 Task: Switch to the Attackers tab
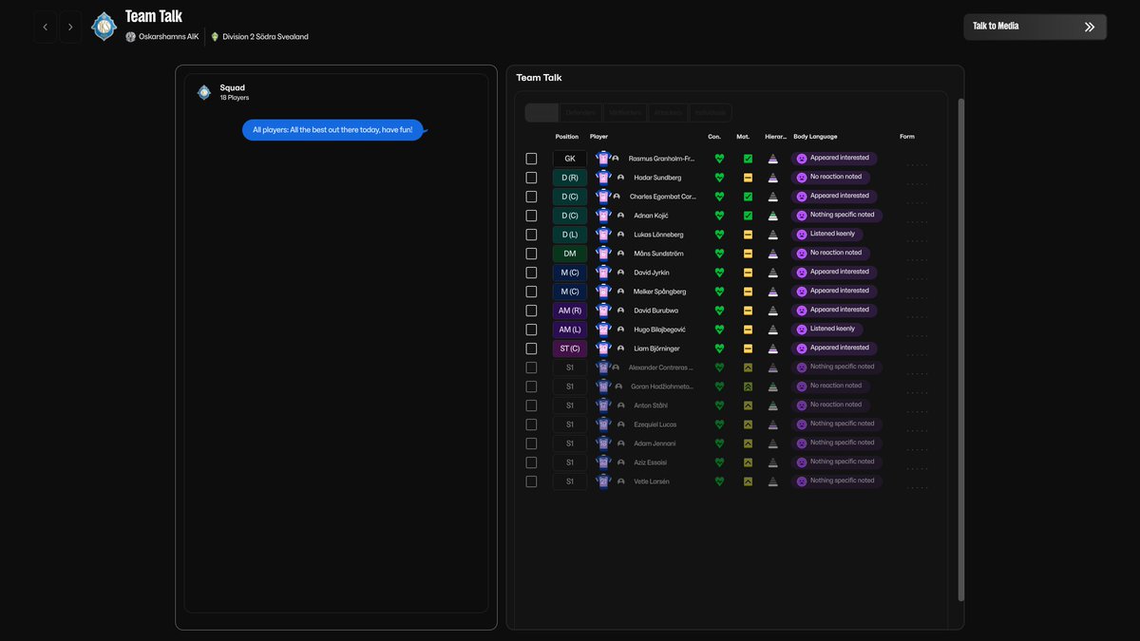coord(668,113)
